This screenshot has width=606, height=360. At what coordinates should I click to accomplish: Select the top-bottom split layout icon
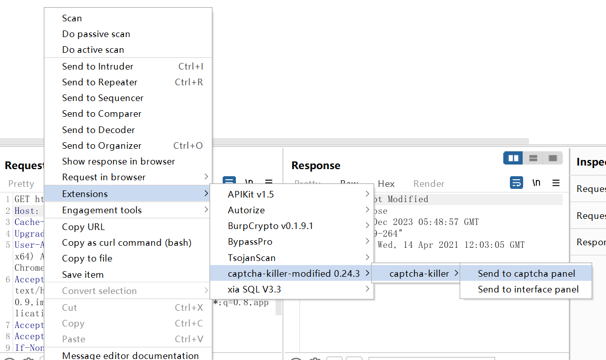pyautogui.click(x=533, y=158)
